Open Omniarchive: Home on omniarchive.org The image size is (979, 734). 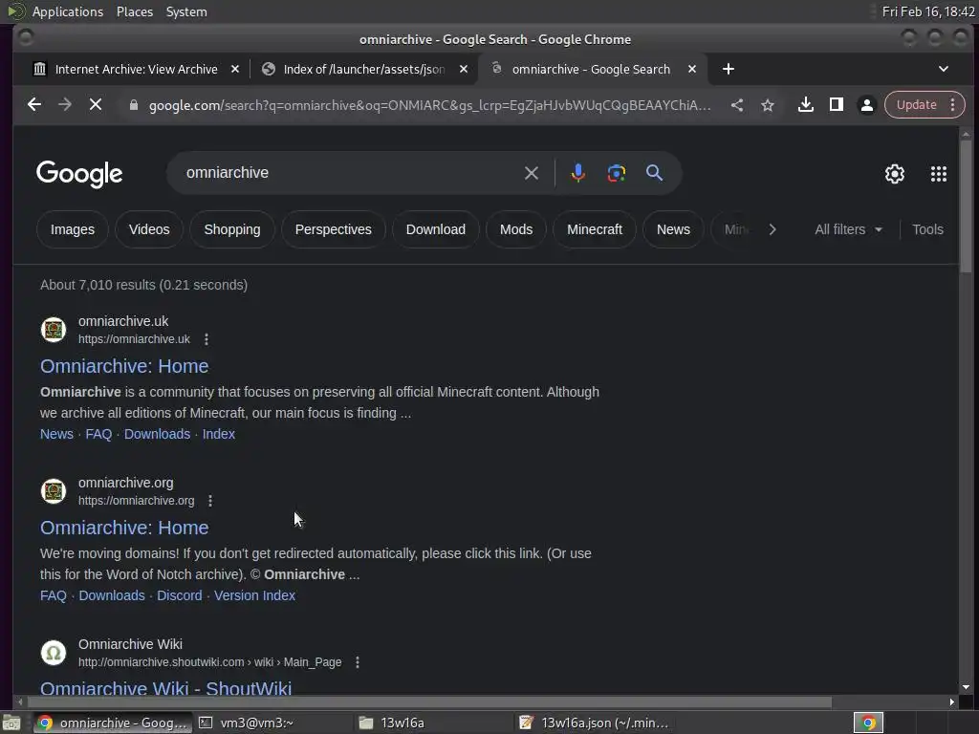pos(124,528)
